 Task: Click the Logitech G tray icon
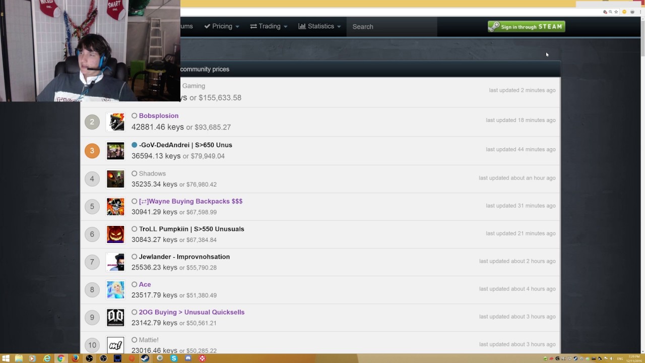(557, 358)
